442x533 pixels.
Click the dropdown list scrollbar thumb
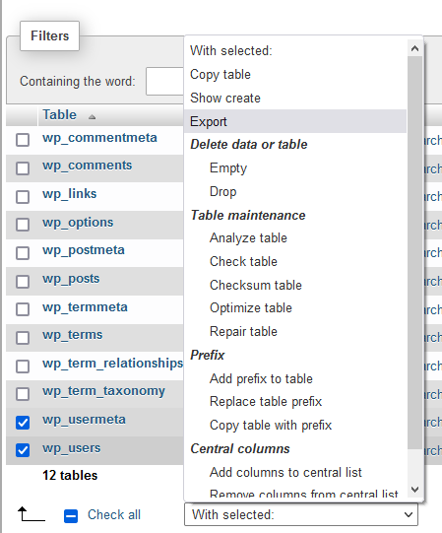click(414, 252)
